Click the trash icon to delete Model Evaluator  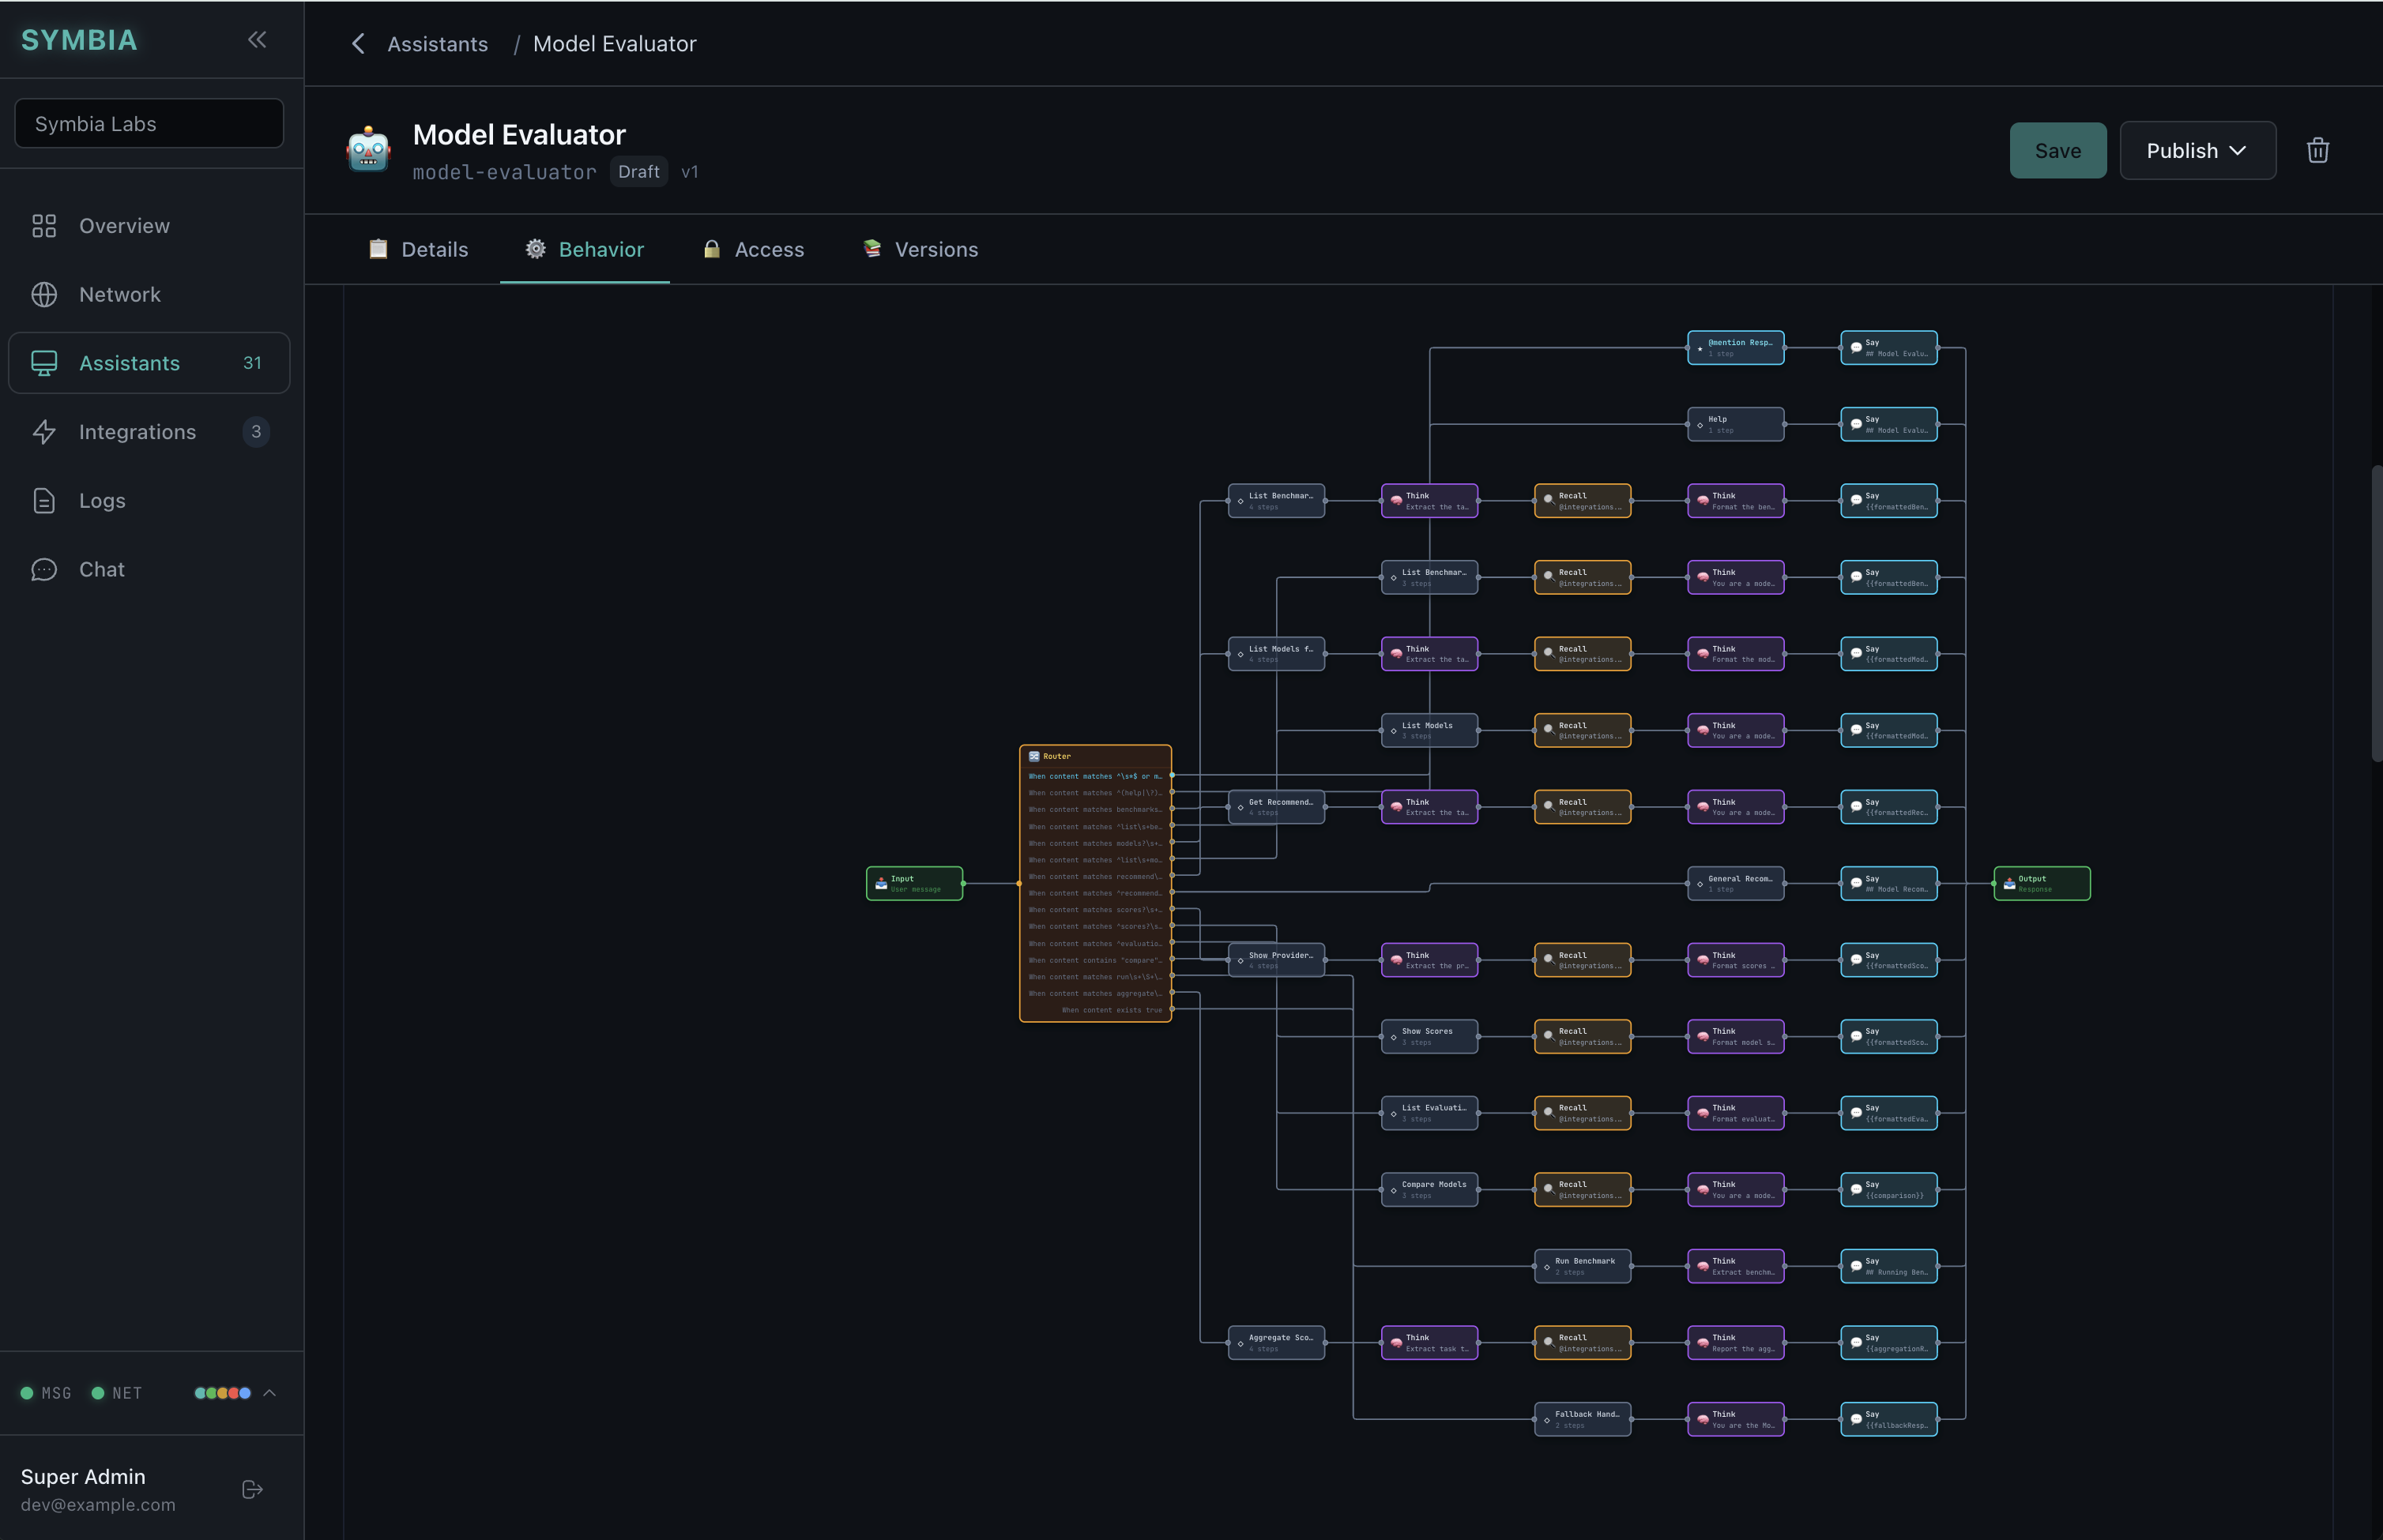(2318, 150)
